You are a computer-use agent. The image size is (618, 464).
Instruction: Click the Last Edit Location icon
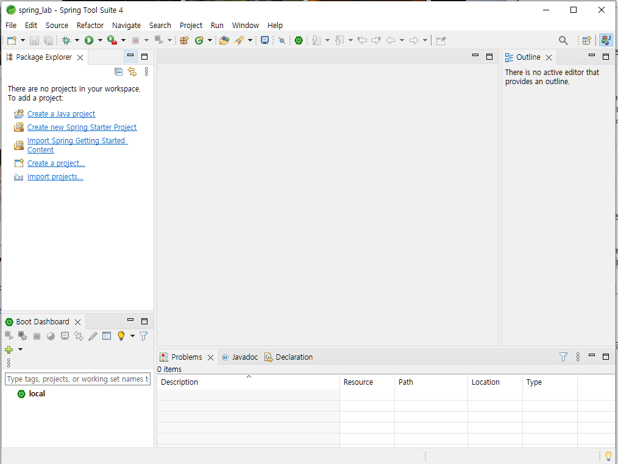362,40
